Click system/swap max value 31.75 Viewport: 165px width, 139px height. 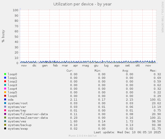156,129
